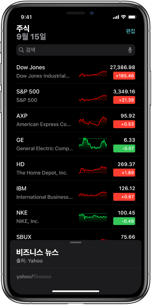Toggle Dow Jones +185.46 change badge
The image size is (152, 305).
tap(124, 76)
